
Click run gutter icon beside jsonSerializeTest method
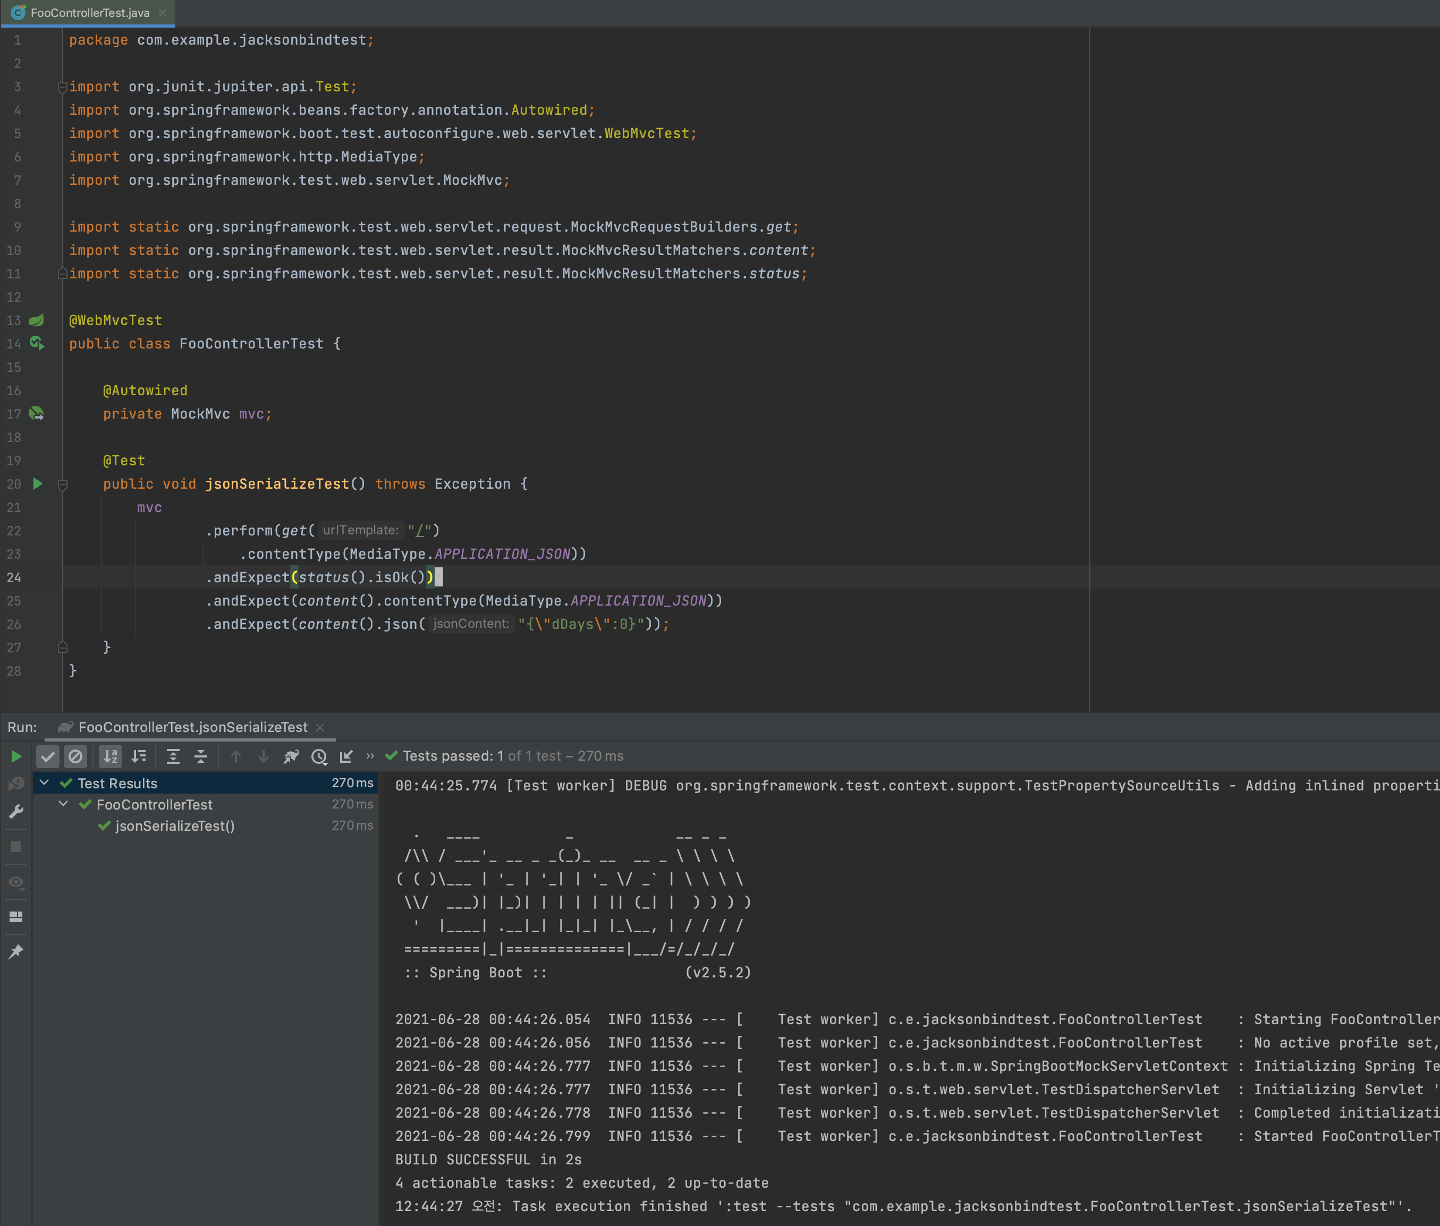pos(38,484)
